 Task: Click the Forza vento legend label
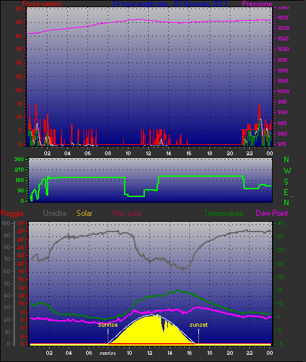42,4
